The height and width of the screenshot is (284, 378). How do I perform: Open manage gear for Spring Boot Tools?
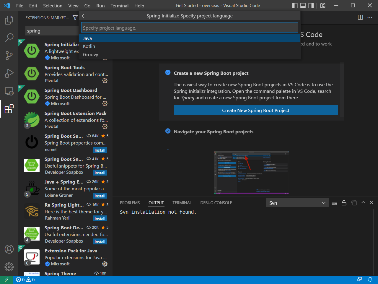[x=105, y=81]
